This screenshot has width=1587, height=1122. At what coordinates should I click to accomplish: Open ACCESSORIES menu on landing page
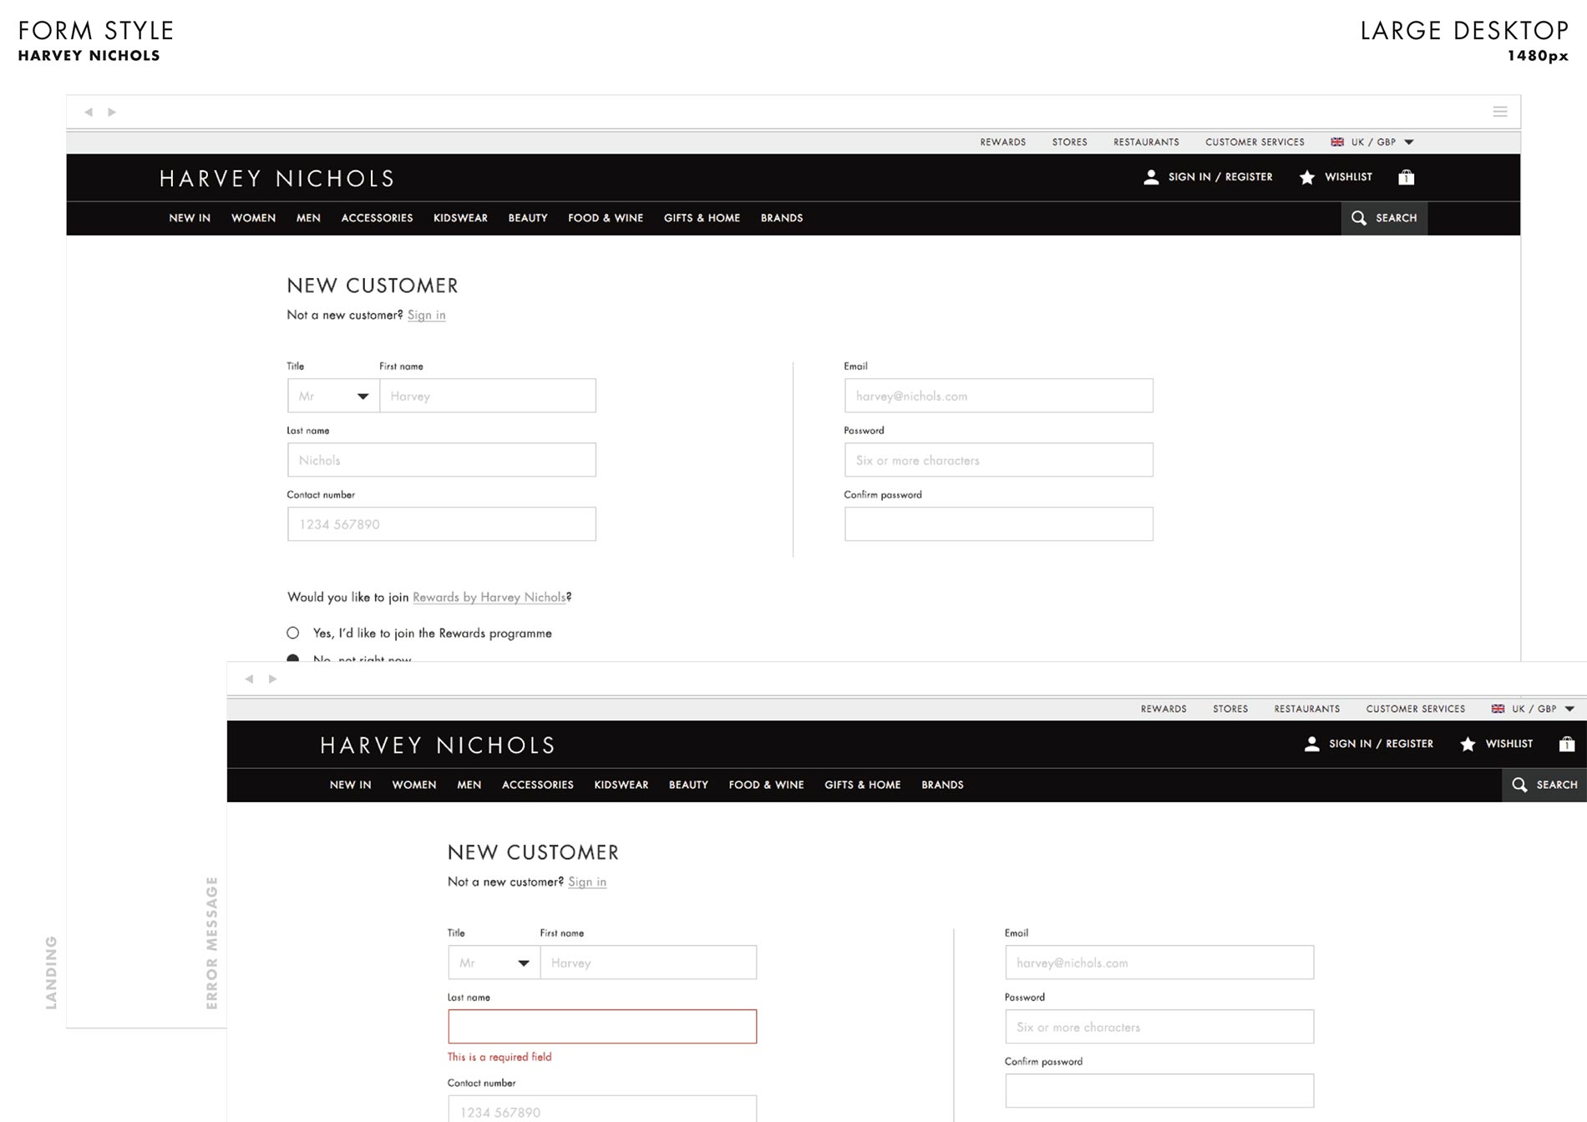(377, 218)
